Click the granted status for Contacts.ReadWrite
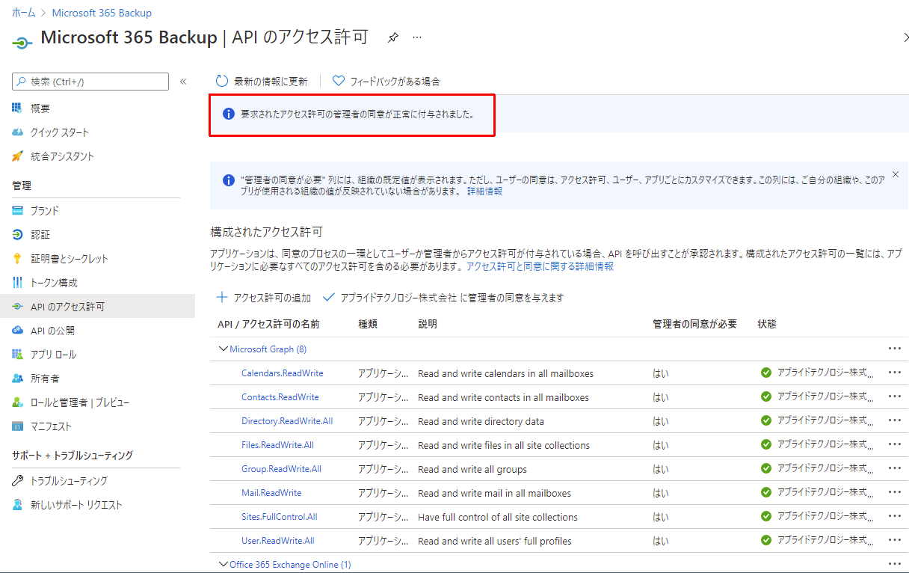Image resolution: width=909 pixels, height=573 pixels. tap(817, 397)
